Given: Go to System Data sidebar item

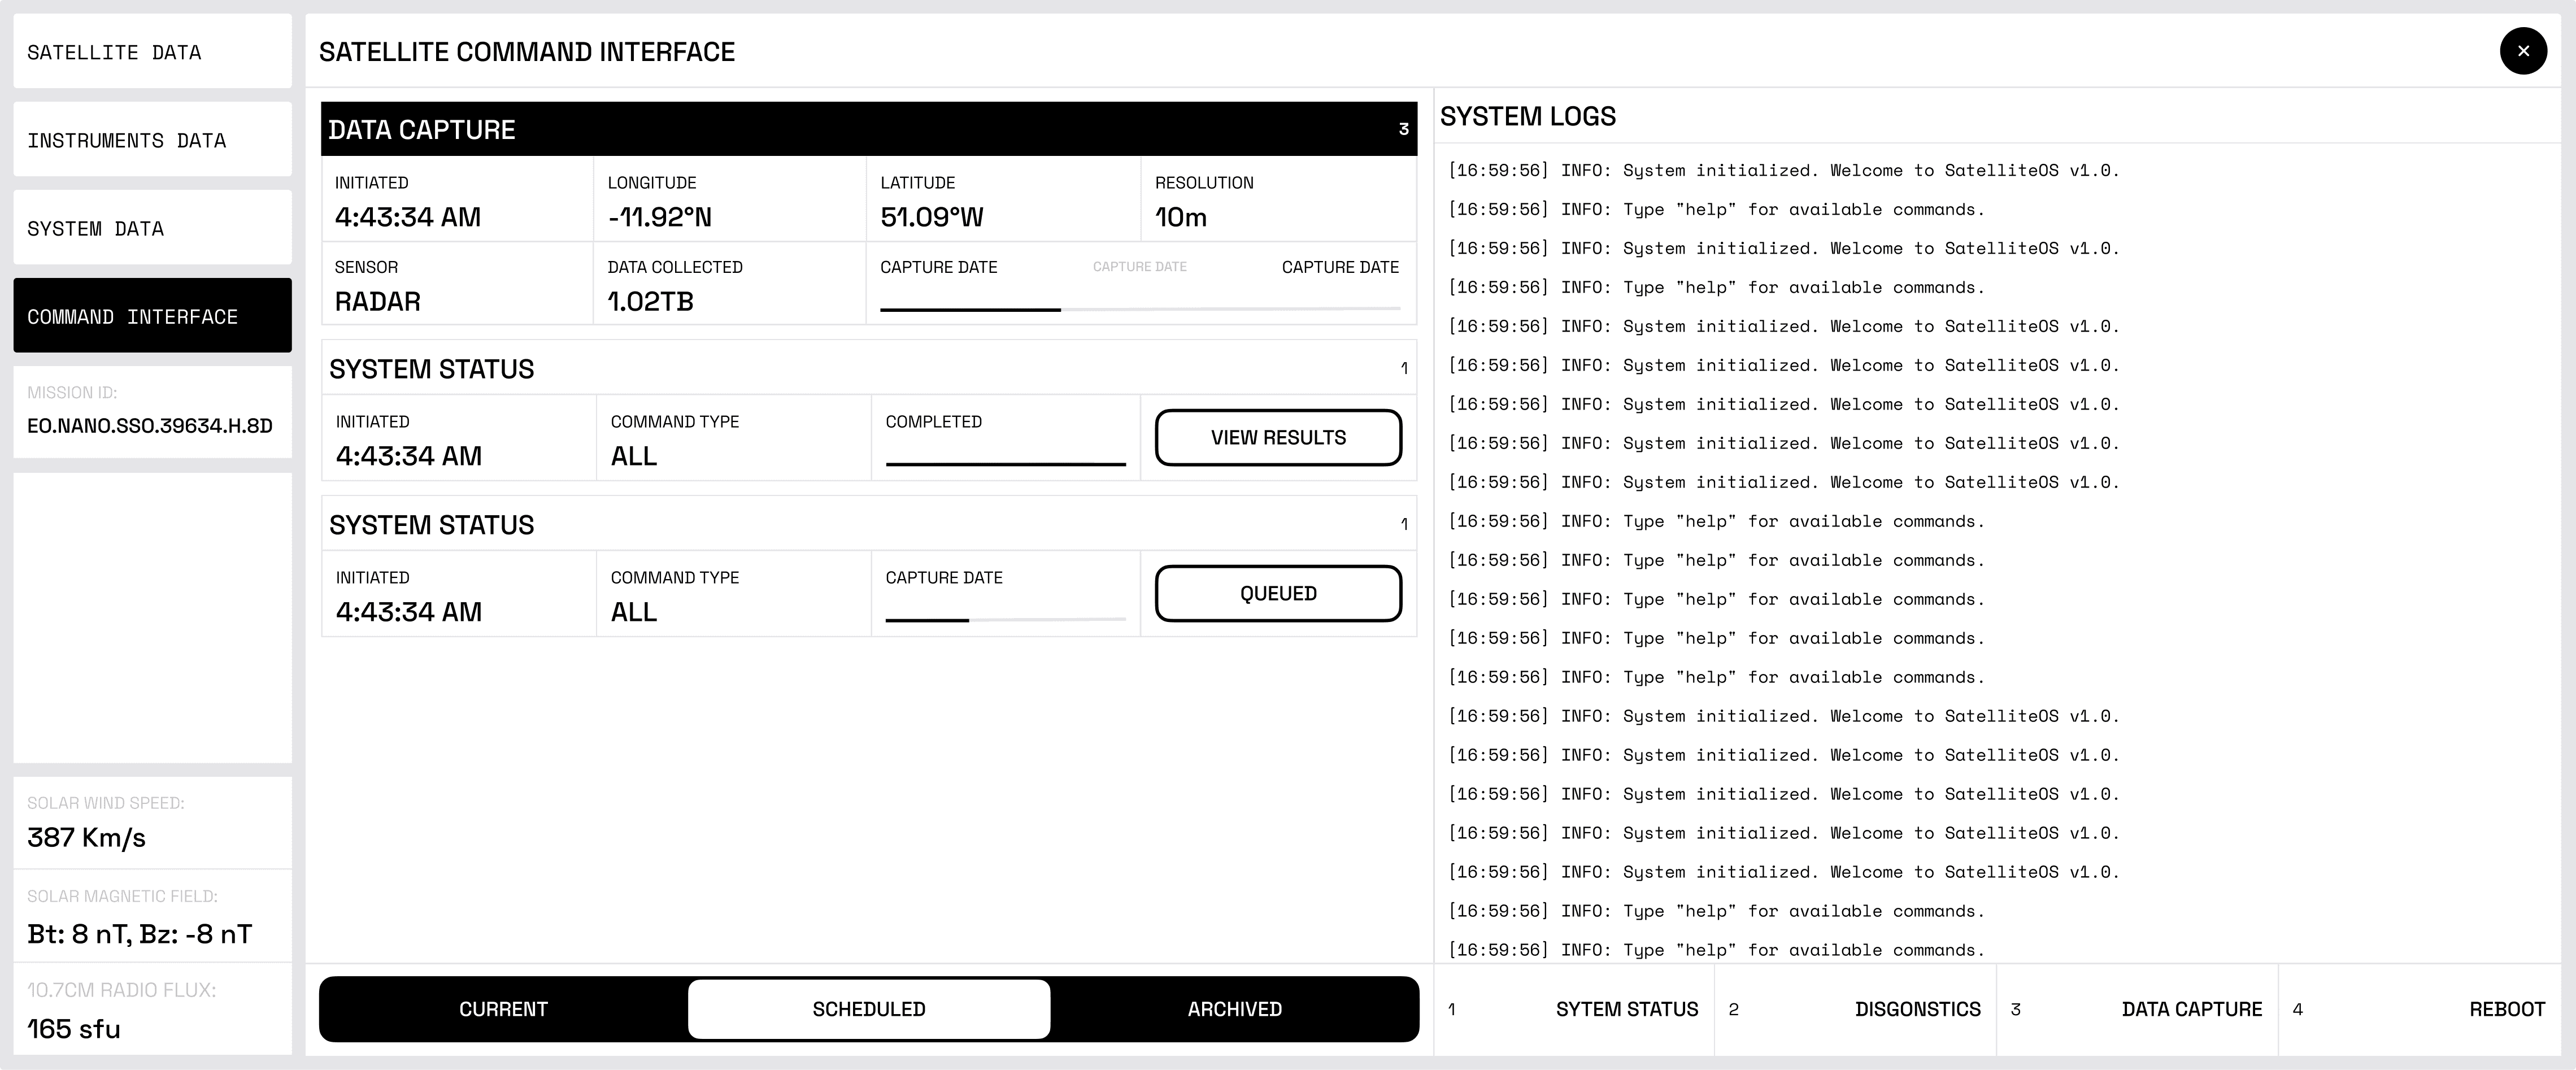Looking at the screenshot, I should [152, 228].
